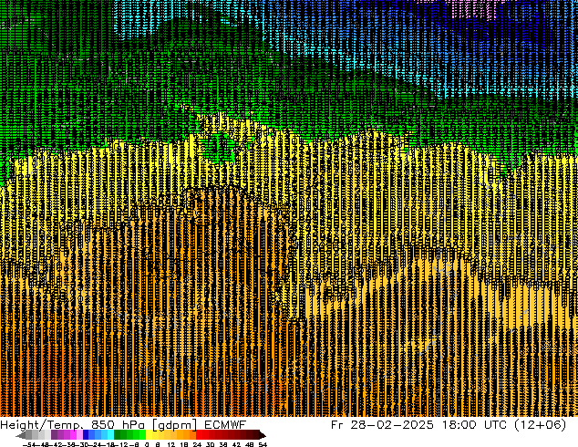Select the dark blue swatch on the legend
This screenshot has height=447, width=578.
pyautogui.click(x=86, y=435)
